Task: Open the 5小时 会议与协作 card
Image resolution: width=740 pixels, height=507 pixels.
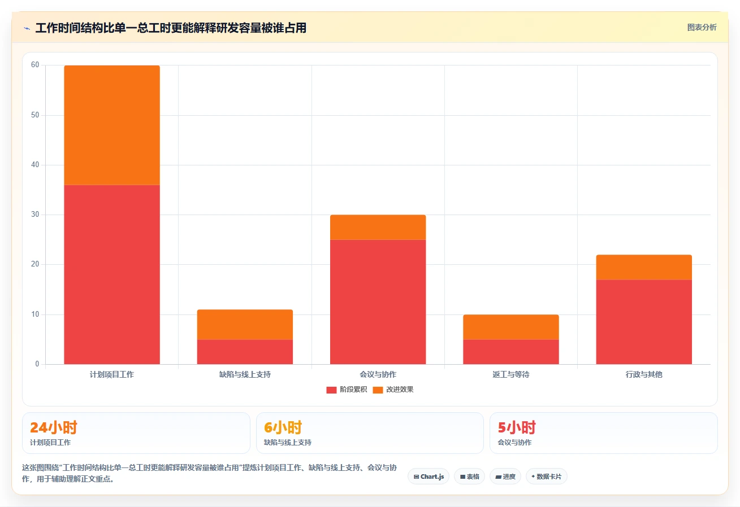Action: click(x=604, y=433)
